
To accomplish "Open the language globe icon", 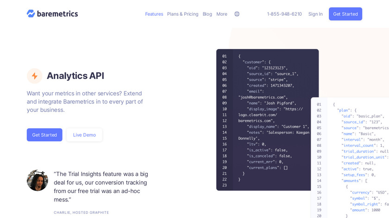I will (237, 14).
